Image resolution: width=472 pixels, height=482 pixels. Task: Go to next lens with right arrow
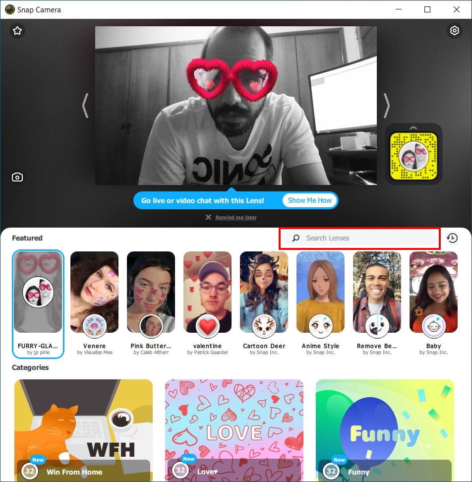point(387,106)
